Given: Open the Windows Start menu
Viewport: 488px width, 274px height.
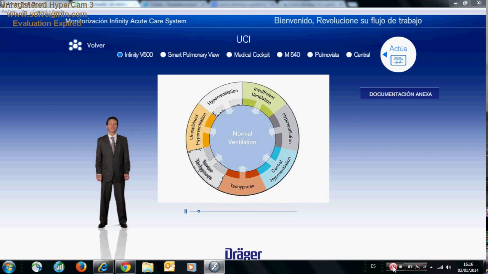Looking at the screenshot, I should (9, 267).
